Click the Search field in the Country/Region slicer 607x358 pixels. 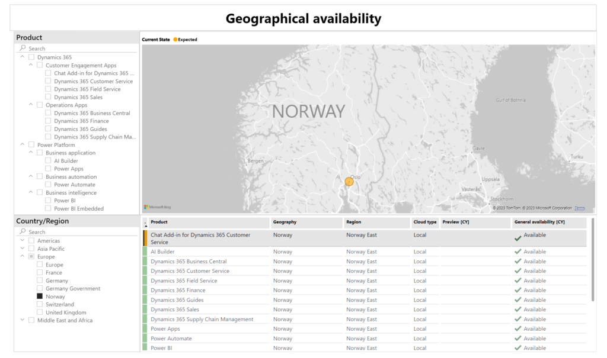click(76, 232)
